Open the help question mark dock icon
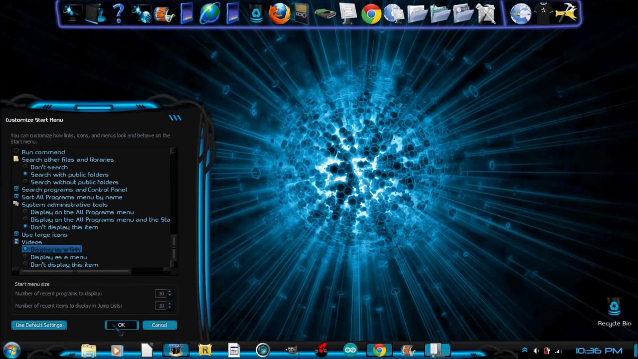This screenshot has height=359, width=638. pos(118,13)
